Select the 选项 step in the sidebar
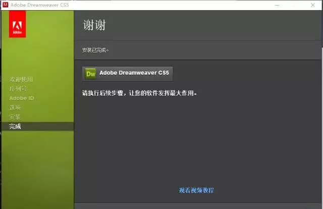The image size is (323, 209). 15,108
